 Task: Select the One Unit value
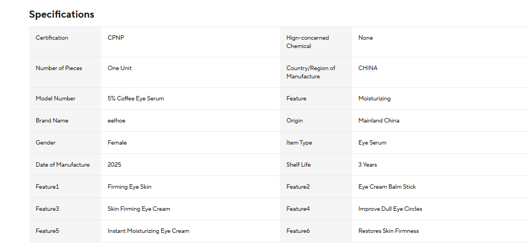(x=120, y=68)
